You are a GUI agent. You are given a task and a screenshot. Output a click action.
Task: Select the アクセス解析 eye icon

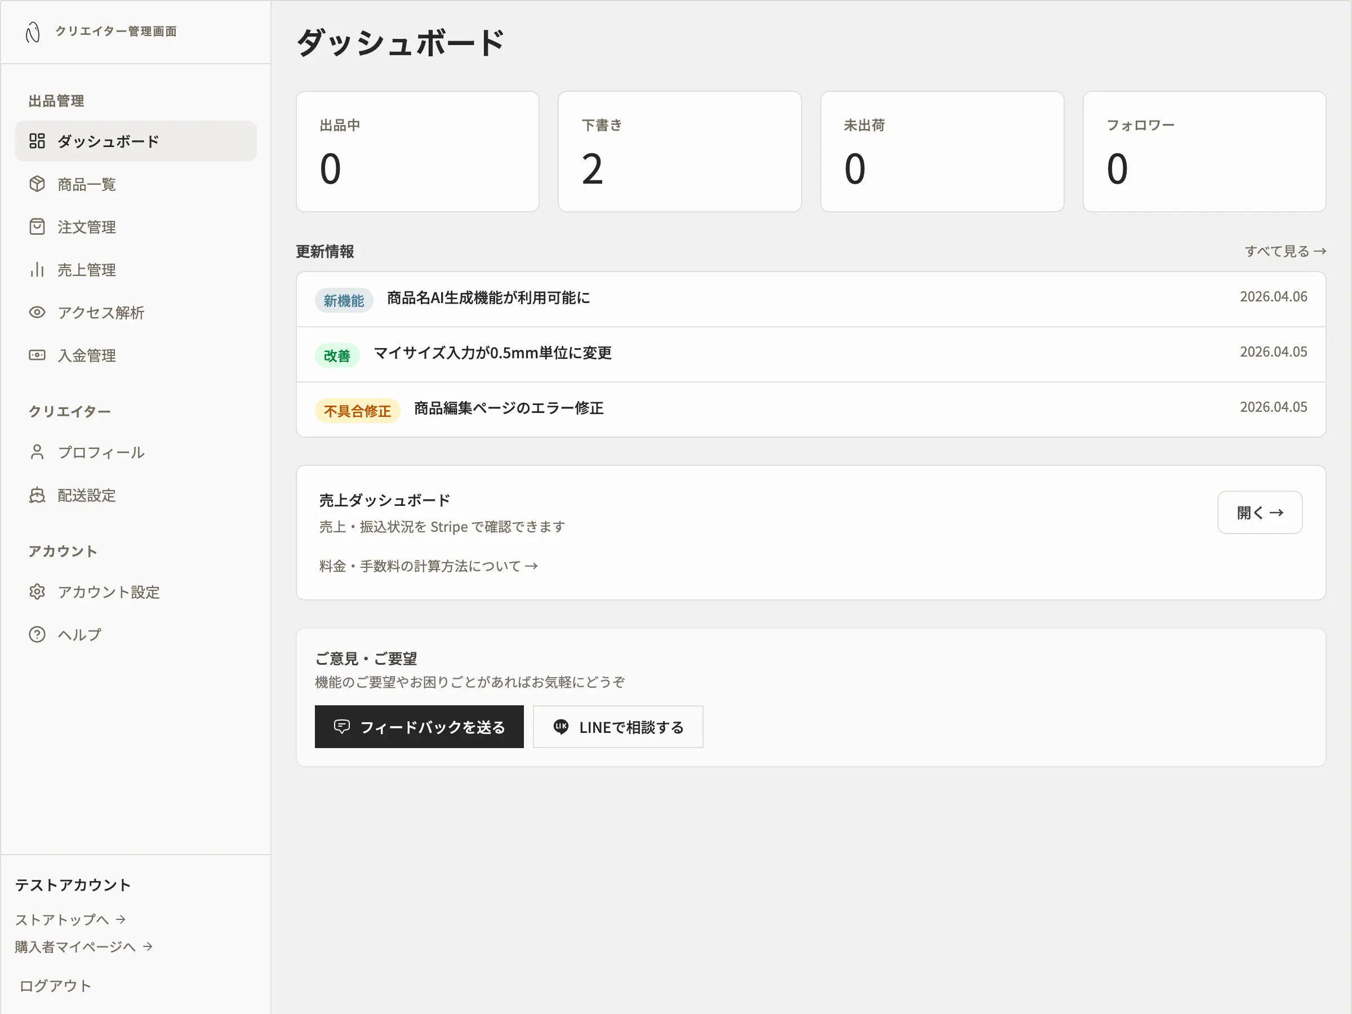pos(37,312)
